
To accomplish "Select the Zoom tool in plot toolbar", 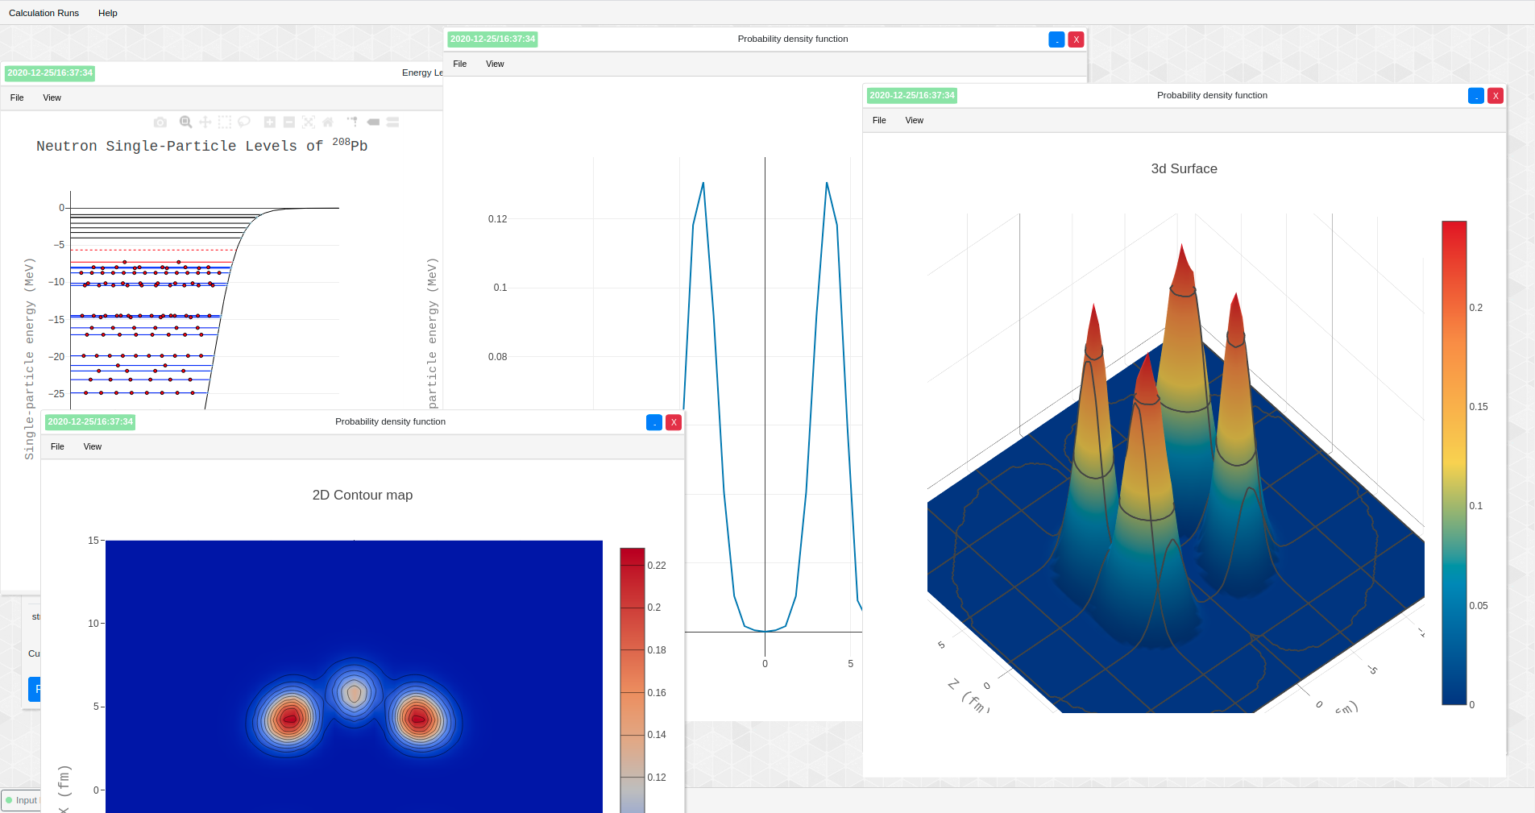I will (185, 122).
